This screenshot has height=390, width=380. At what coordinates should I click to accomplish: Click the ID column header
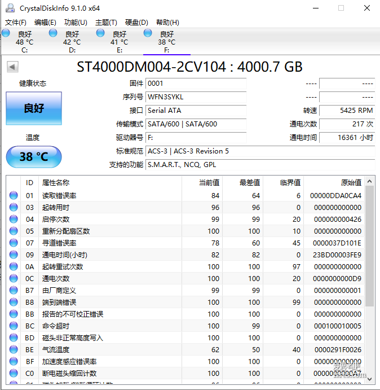(29, 182)
